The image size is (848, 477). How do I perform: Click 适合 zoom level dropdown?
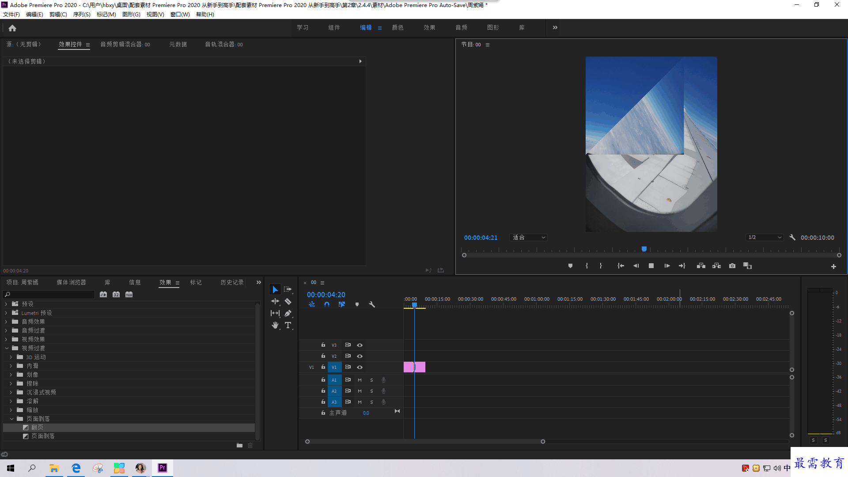click(528, 237)
